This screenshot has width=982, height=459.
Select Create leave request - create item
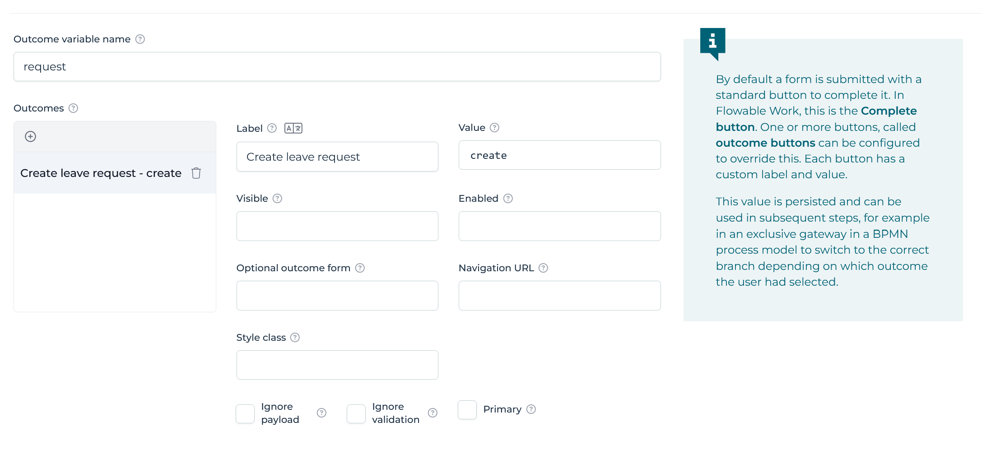101,173
